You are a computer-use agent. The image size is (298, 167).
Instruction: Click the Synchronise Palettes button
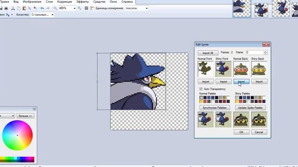[x=215, y=108]
